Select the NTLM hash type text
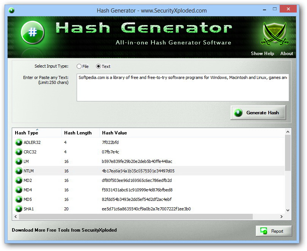The width and height of the screenshot is (307, 251). pyautogui.click(x=28, y=171)
